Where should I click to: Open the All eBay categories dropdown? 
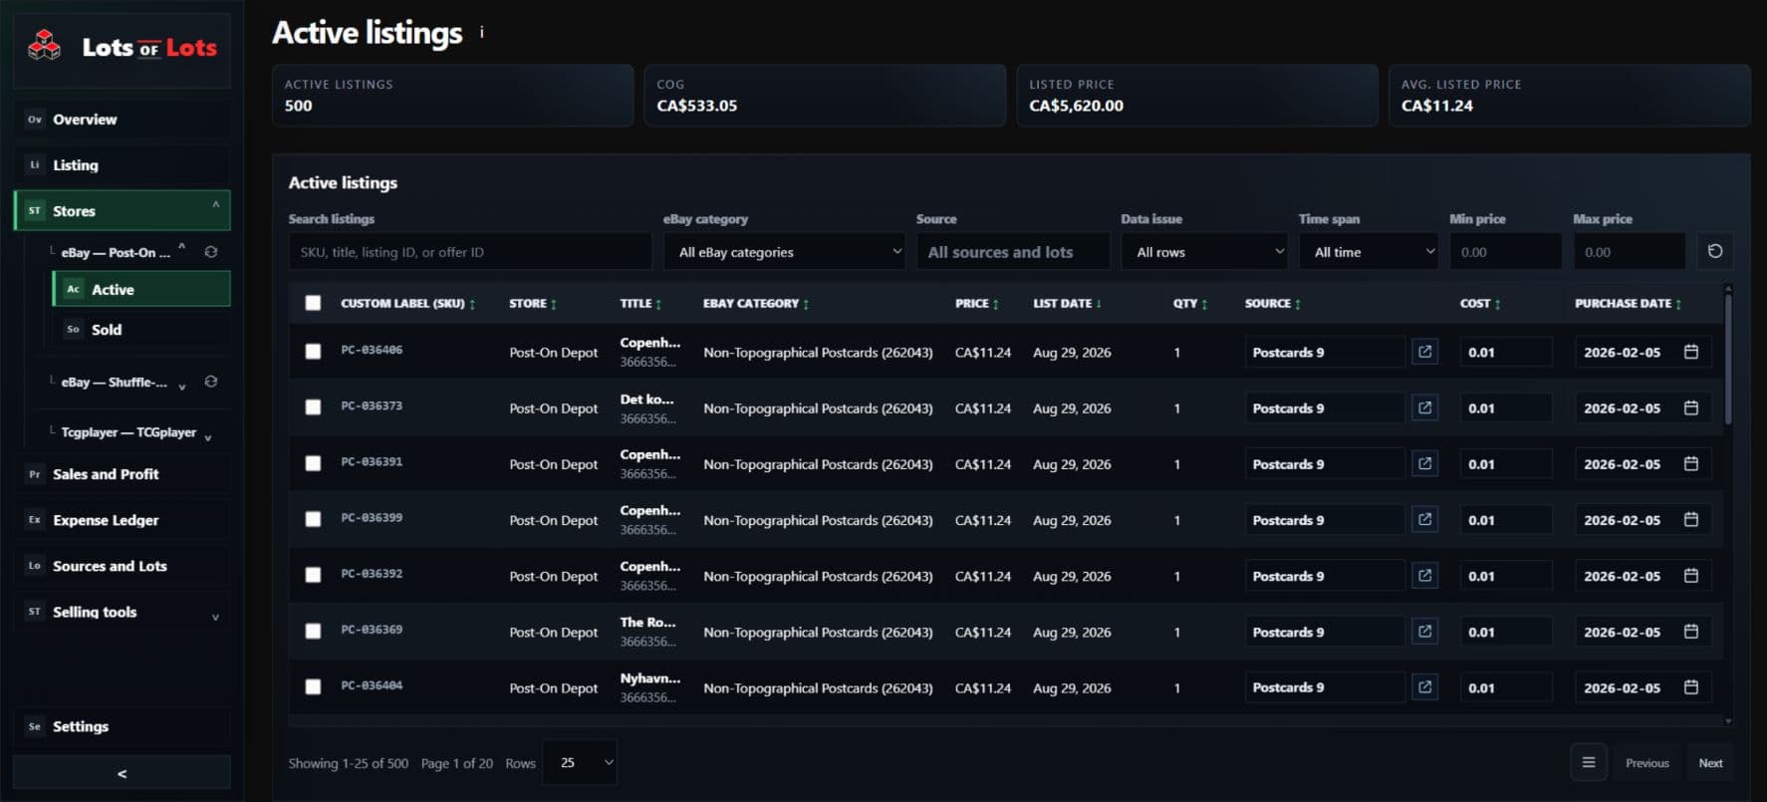point(785,252)
